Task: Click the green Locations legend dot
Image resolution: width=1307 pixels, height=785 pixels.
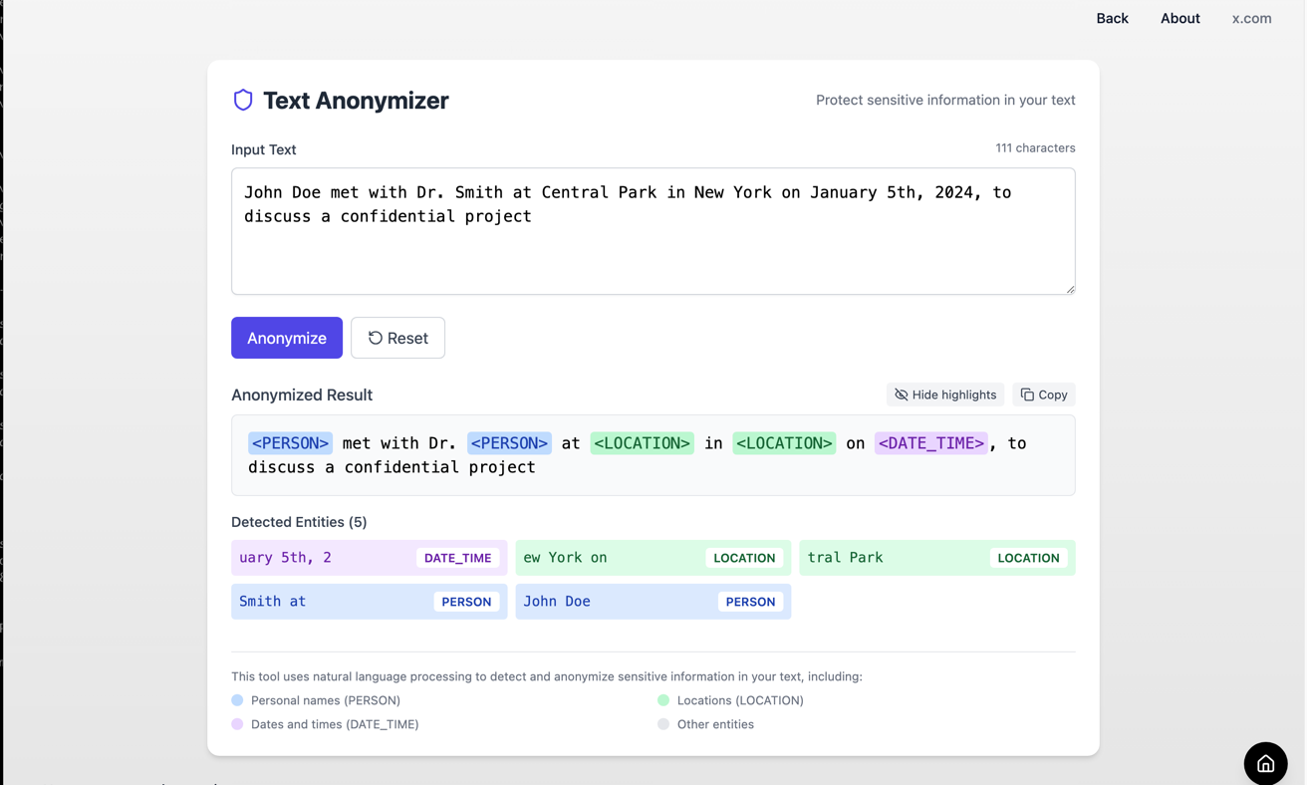Action: click(662, 700)
